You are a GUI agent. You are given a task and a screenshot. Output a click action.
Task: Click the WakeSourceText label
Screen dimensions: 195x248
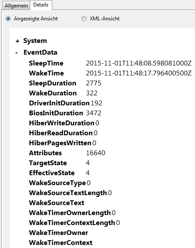point(57,203)
